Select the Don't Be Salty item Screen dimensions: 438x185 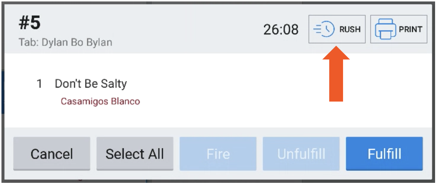91,84
